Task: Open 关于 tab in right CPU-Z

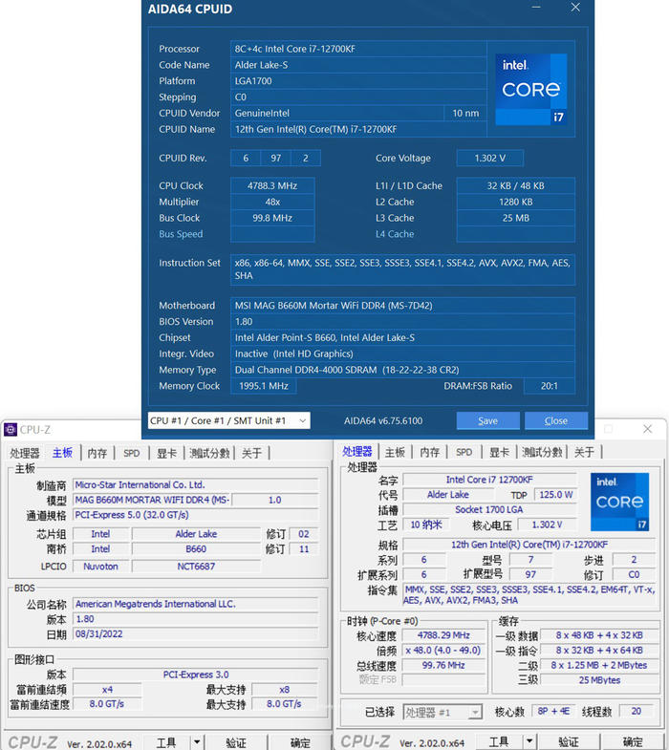Action: pyautogui.click(x=584, y=452)
